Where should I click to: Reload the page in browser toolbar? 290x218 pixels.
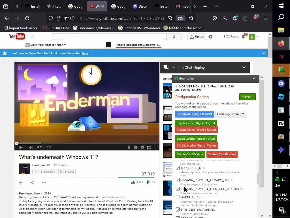tap(27, 18)
